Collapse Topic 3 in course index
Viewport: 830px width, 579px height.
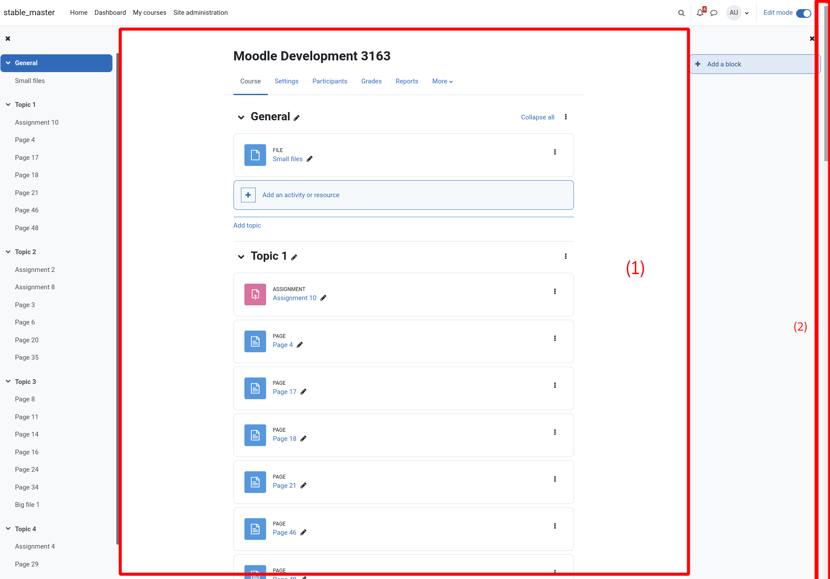[x=8, y=382]
